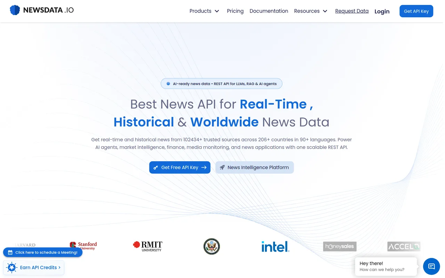Open the Pricing page
Image resolution: width=445 pixels, height=278 pixels.
coord(235,11)
